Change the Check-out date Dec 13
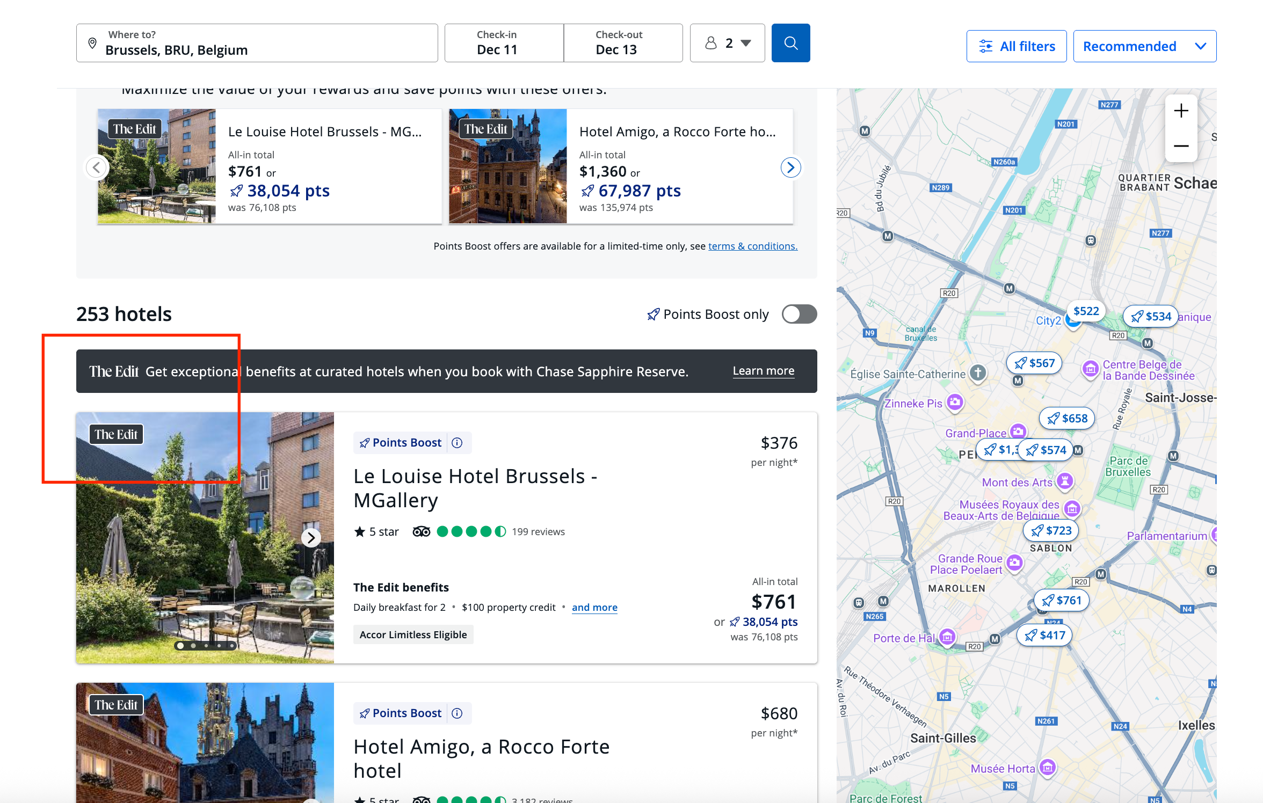 pyautogui.click(x=623, y=43)
